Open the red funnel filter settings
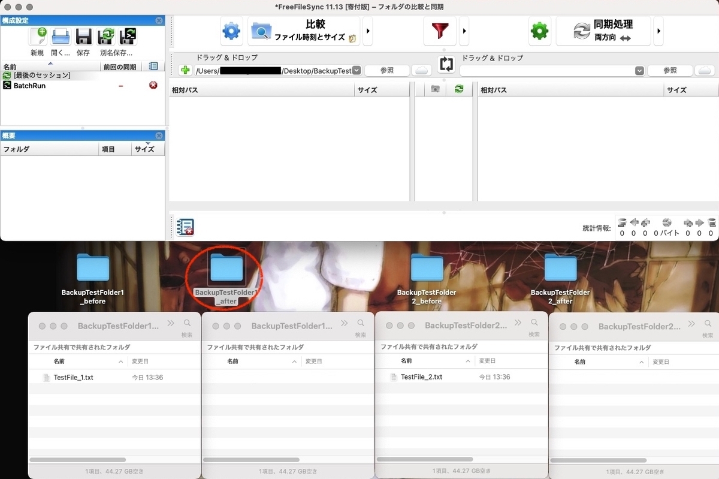Image resolution: width=719 pixels, height=479 pixels. pyautogui.click(x=440, y=31)
